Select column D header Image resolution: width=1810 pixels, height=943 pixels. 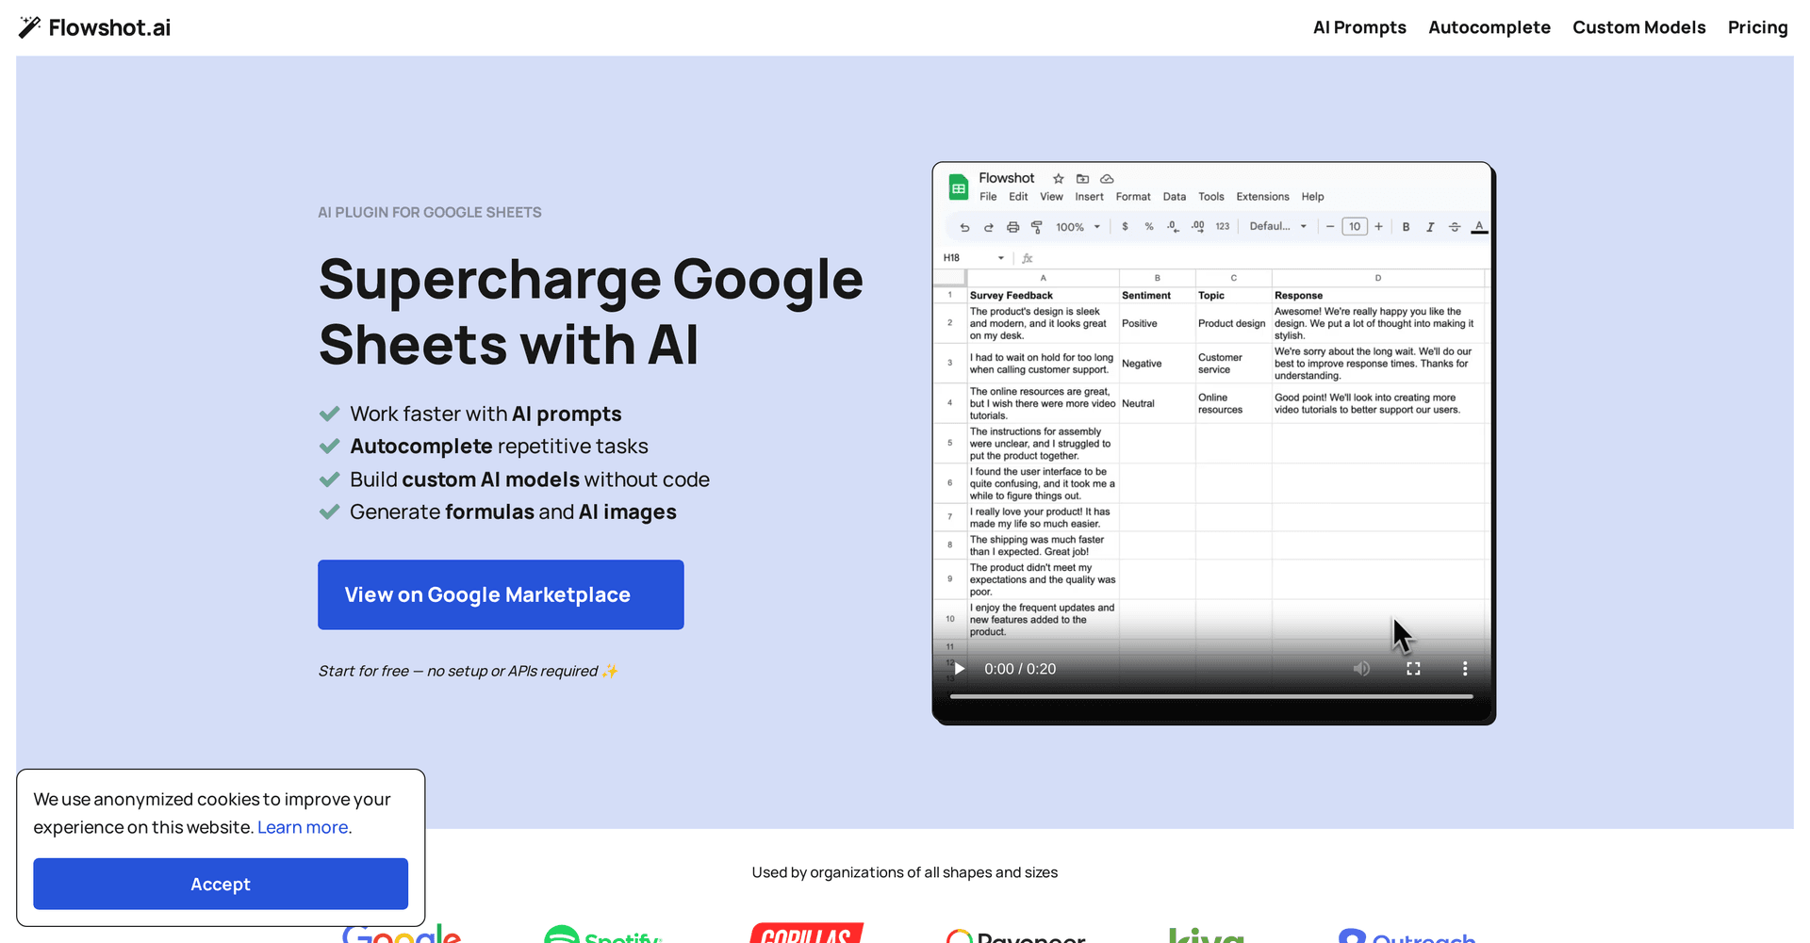1378,278
